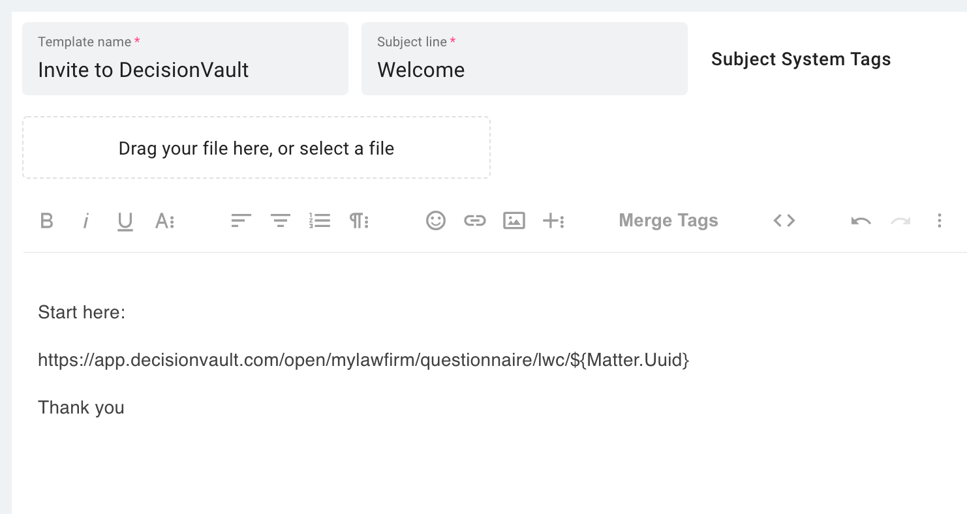The image size is (967, 514).
Task: Apply bold formatting in the editor
Action: 46,220
